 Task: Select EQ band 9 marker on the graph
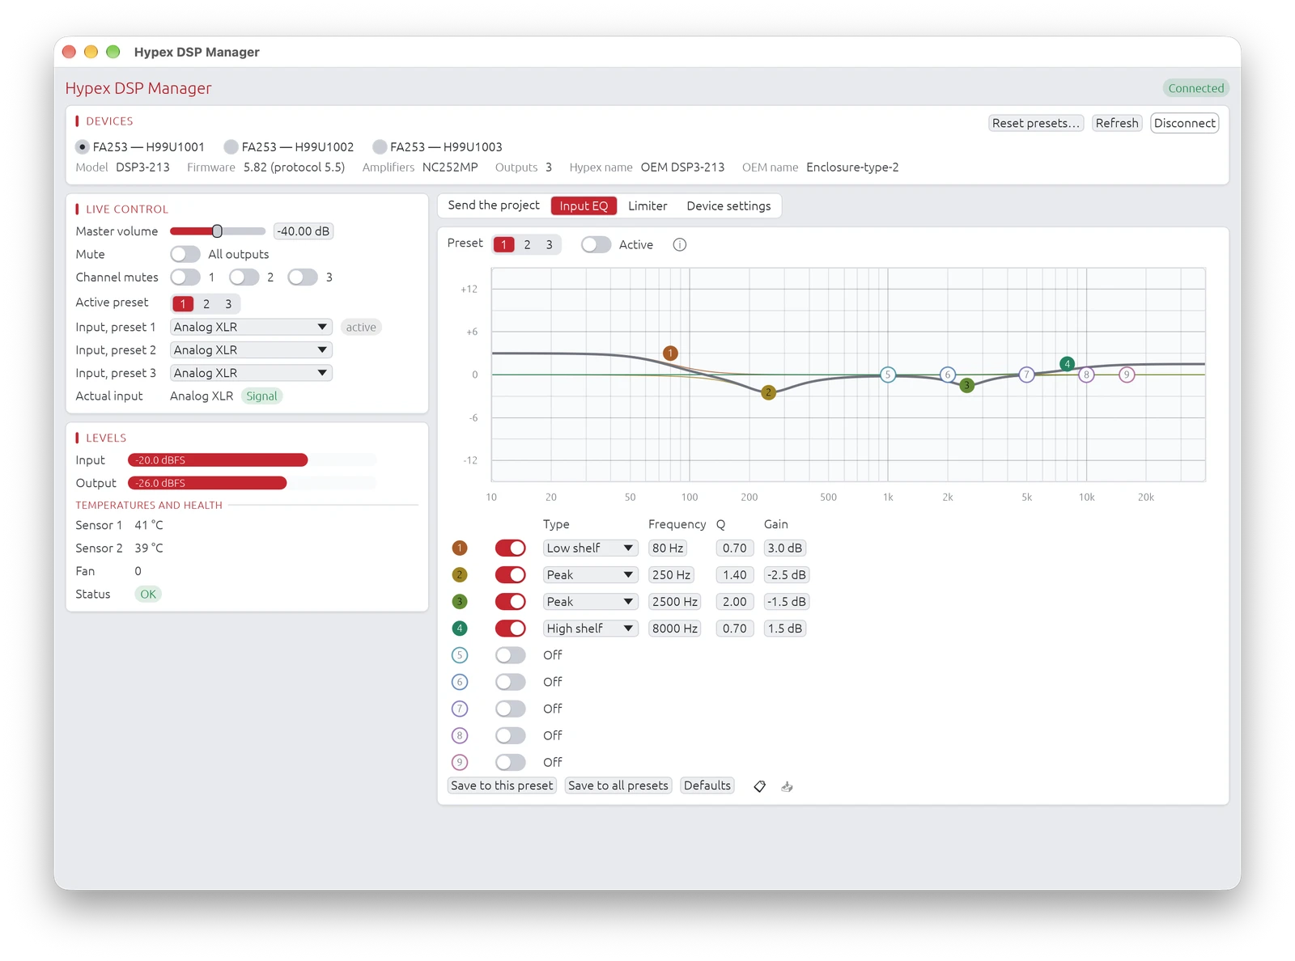pyautogui.click(x=1127, y=375)
